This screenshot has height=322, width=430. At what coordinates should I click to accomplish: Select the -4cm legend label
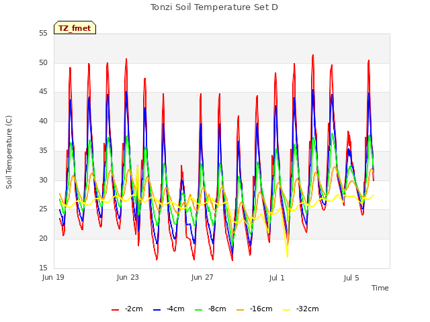[175, 309]
